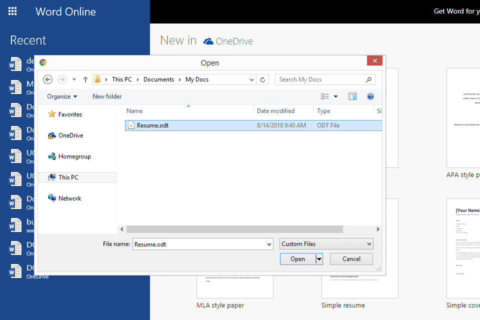Click the Open button
Viewport: 480px width, 320px height.
pos(297,259)
